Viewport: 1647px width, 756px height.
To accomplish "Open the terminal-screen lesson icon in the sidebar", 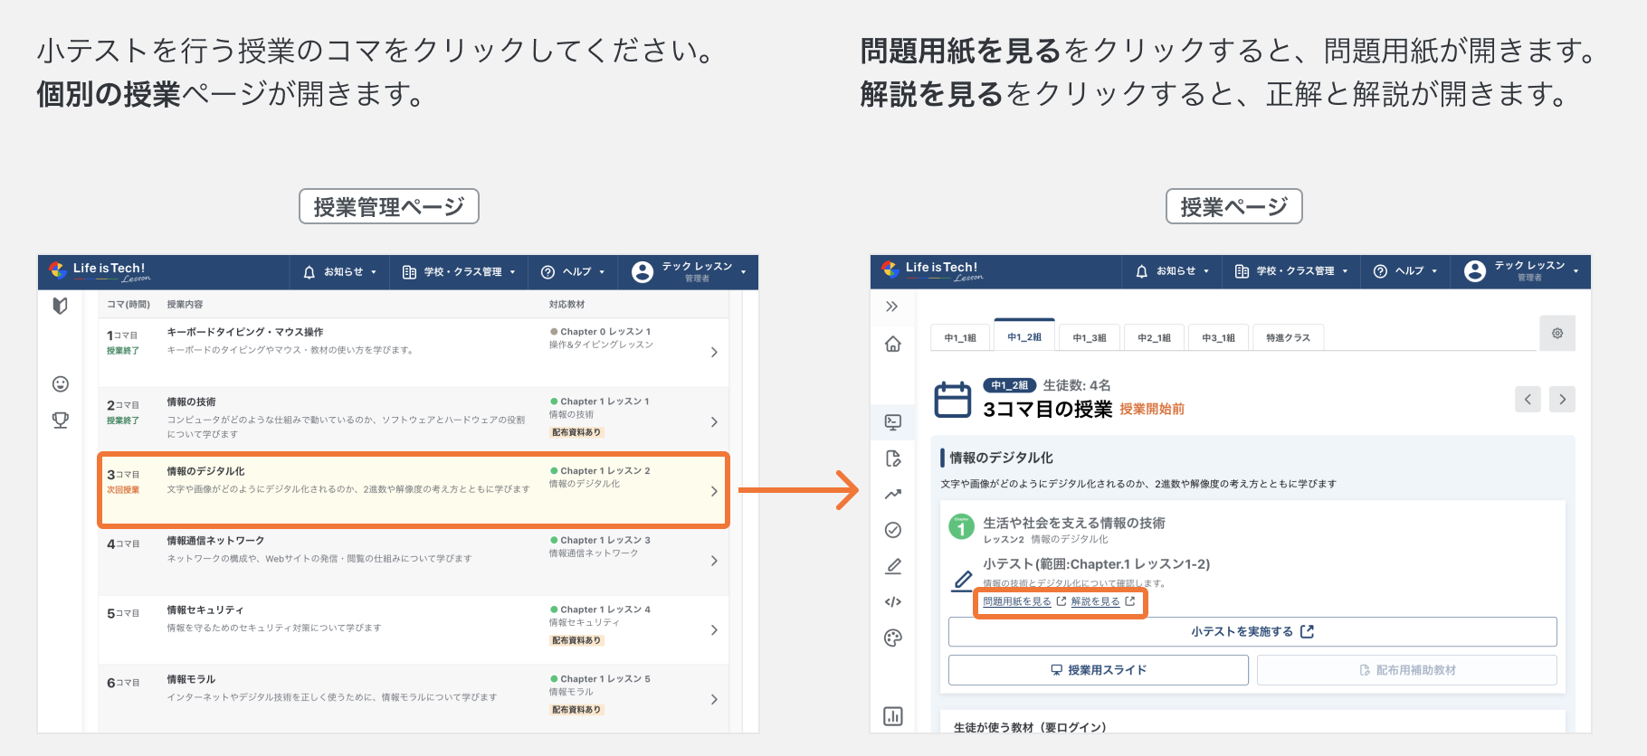I will pyautogui.click(x=893, y=421).
